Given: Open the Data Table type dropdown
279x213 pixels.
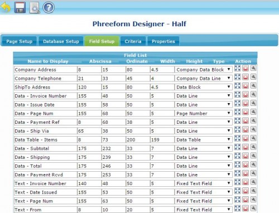Looking at the screenshot, I should point(204,140).
